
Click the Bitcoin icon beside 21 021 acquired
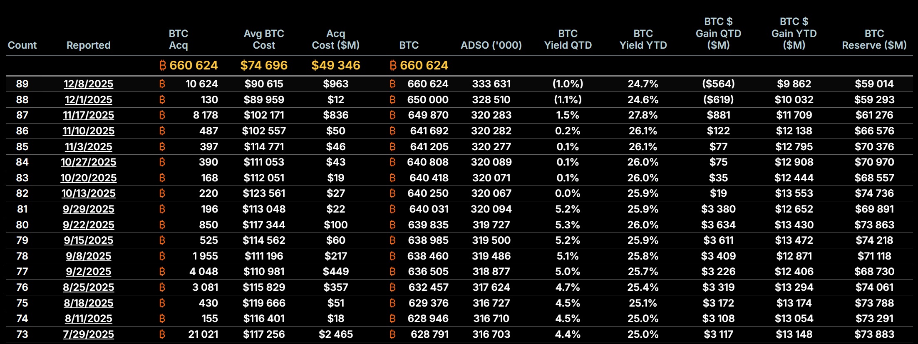click(162, 334)
